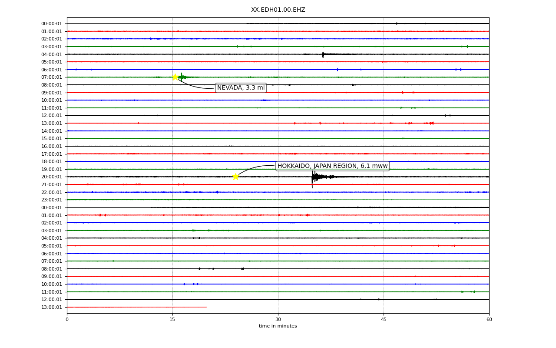The image size is (556, 348).
Task: Select the HOKKAIDO, JAPAN REGION 6.1 mww label
Action: pos(332,166)
